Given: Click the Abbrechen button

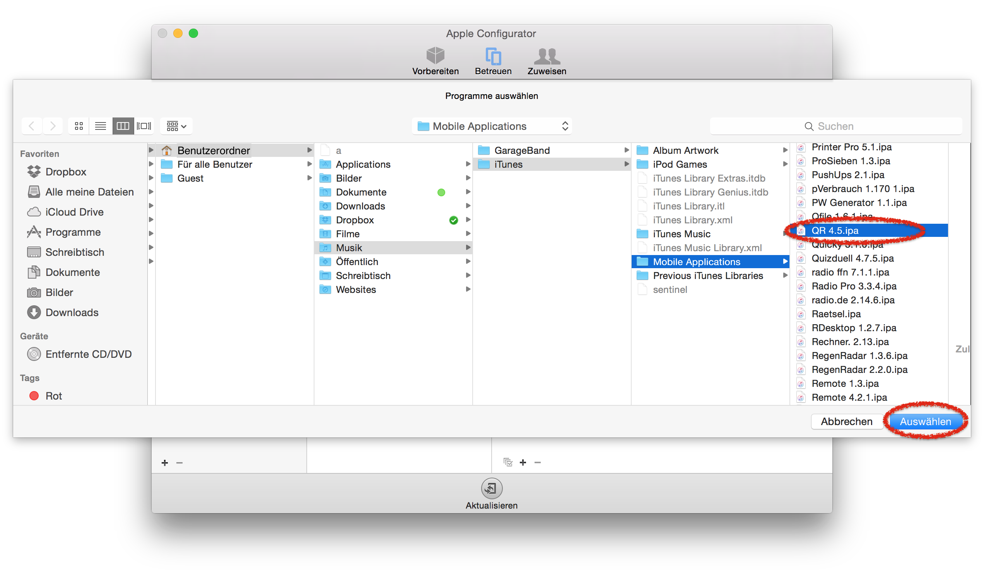Looking at the screenshot, I should pos(846,422).
